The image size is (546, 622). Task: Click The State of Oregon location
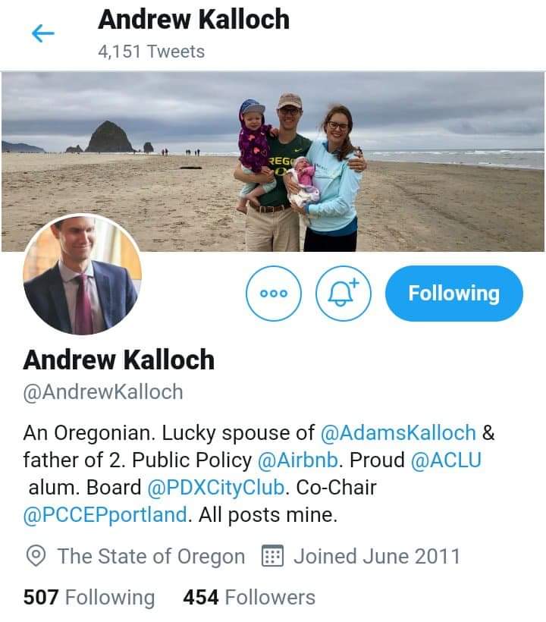[x=151, y=556]
